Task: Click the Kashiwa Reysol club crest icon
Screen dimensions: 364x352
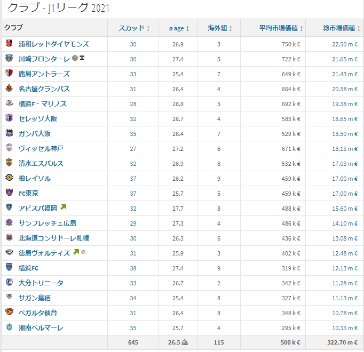Action: 9,178
